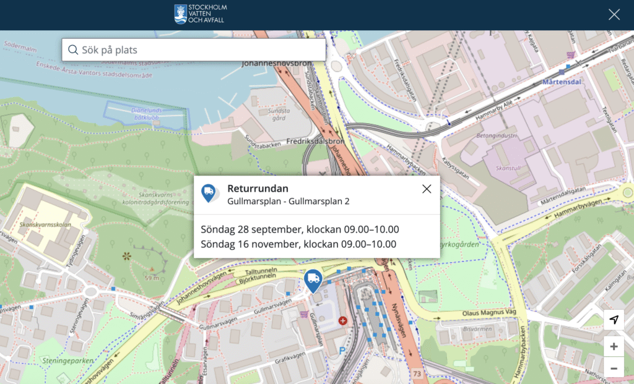Click the blue parking P map symbol
634x384 pixels.
tap(342, 350)
